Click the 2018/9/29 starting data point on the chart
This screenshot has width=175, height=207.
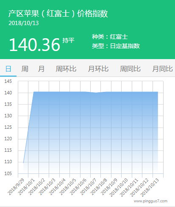coord(23,163)
